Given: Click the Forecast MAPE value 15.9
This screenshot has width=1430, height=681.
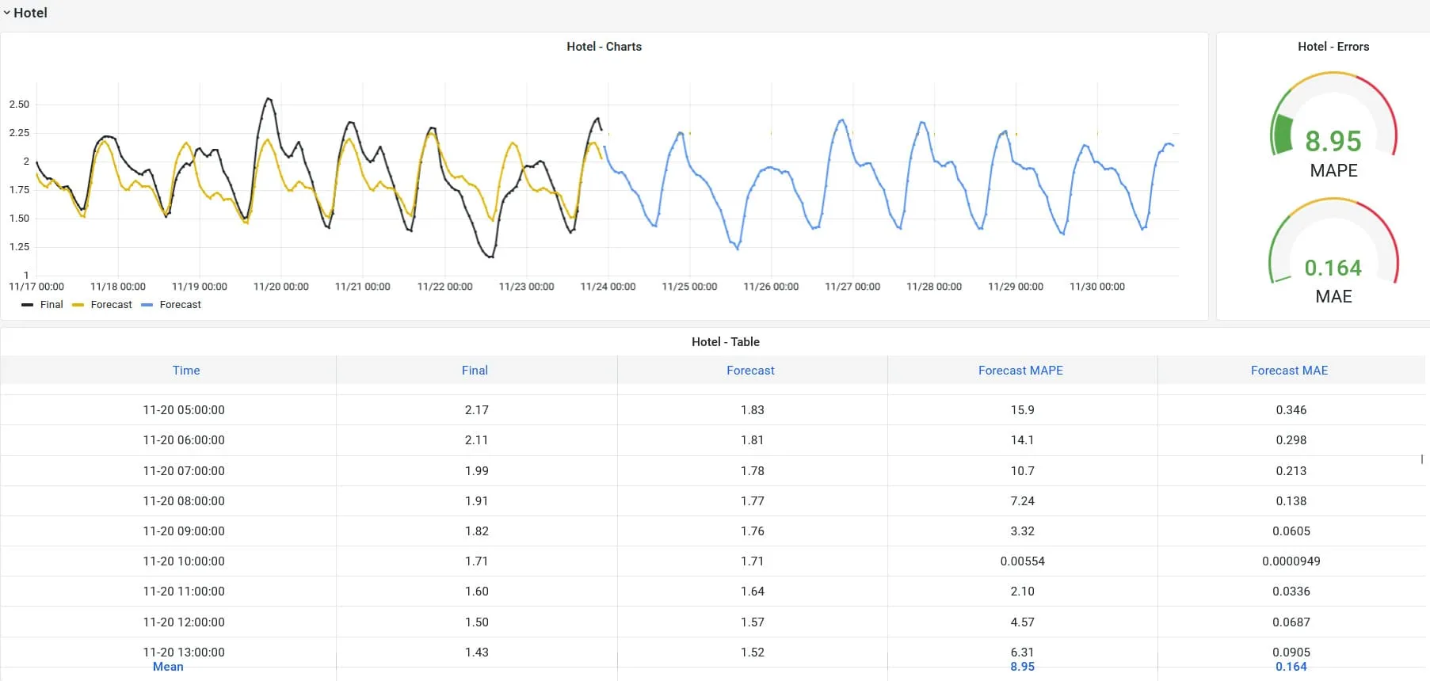Looking at the screenshot, I should coord(1022,410).
